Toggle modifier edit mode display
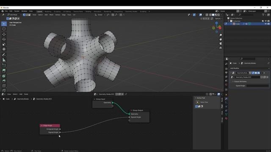271x152 pixels. pyautogui.click(x=253, y=73)
